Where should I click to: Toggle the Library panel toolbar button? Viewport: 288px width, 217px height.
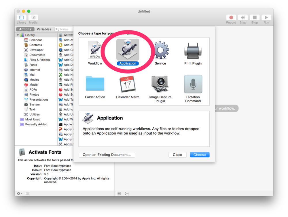coord(22,18)
